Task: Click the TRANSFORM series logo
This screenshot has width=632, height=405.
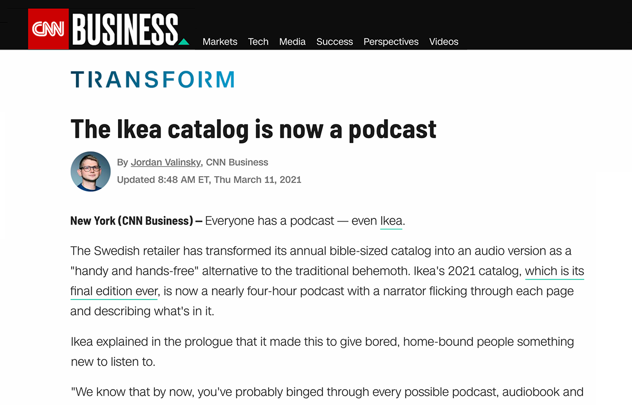Action: pos(152,80)
